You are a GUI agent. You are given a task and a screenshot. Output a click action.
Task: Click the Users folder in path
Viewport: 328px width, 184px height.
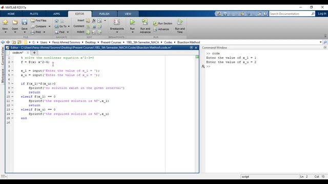pos(44,42)
